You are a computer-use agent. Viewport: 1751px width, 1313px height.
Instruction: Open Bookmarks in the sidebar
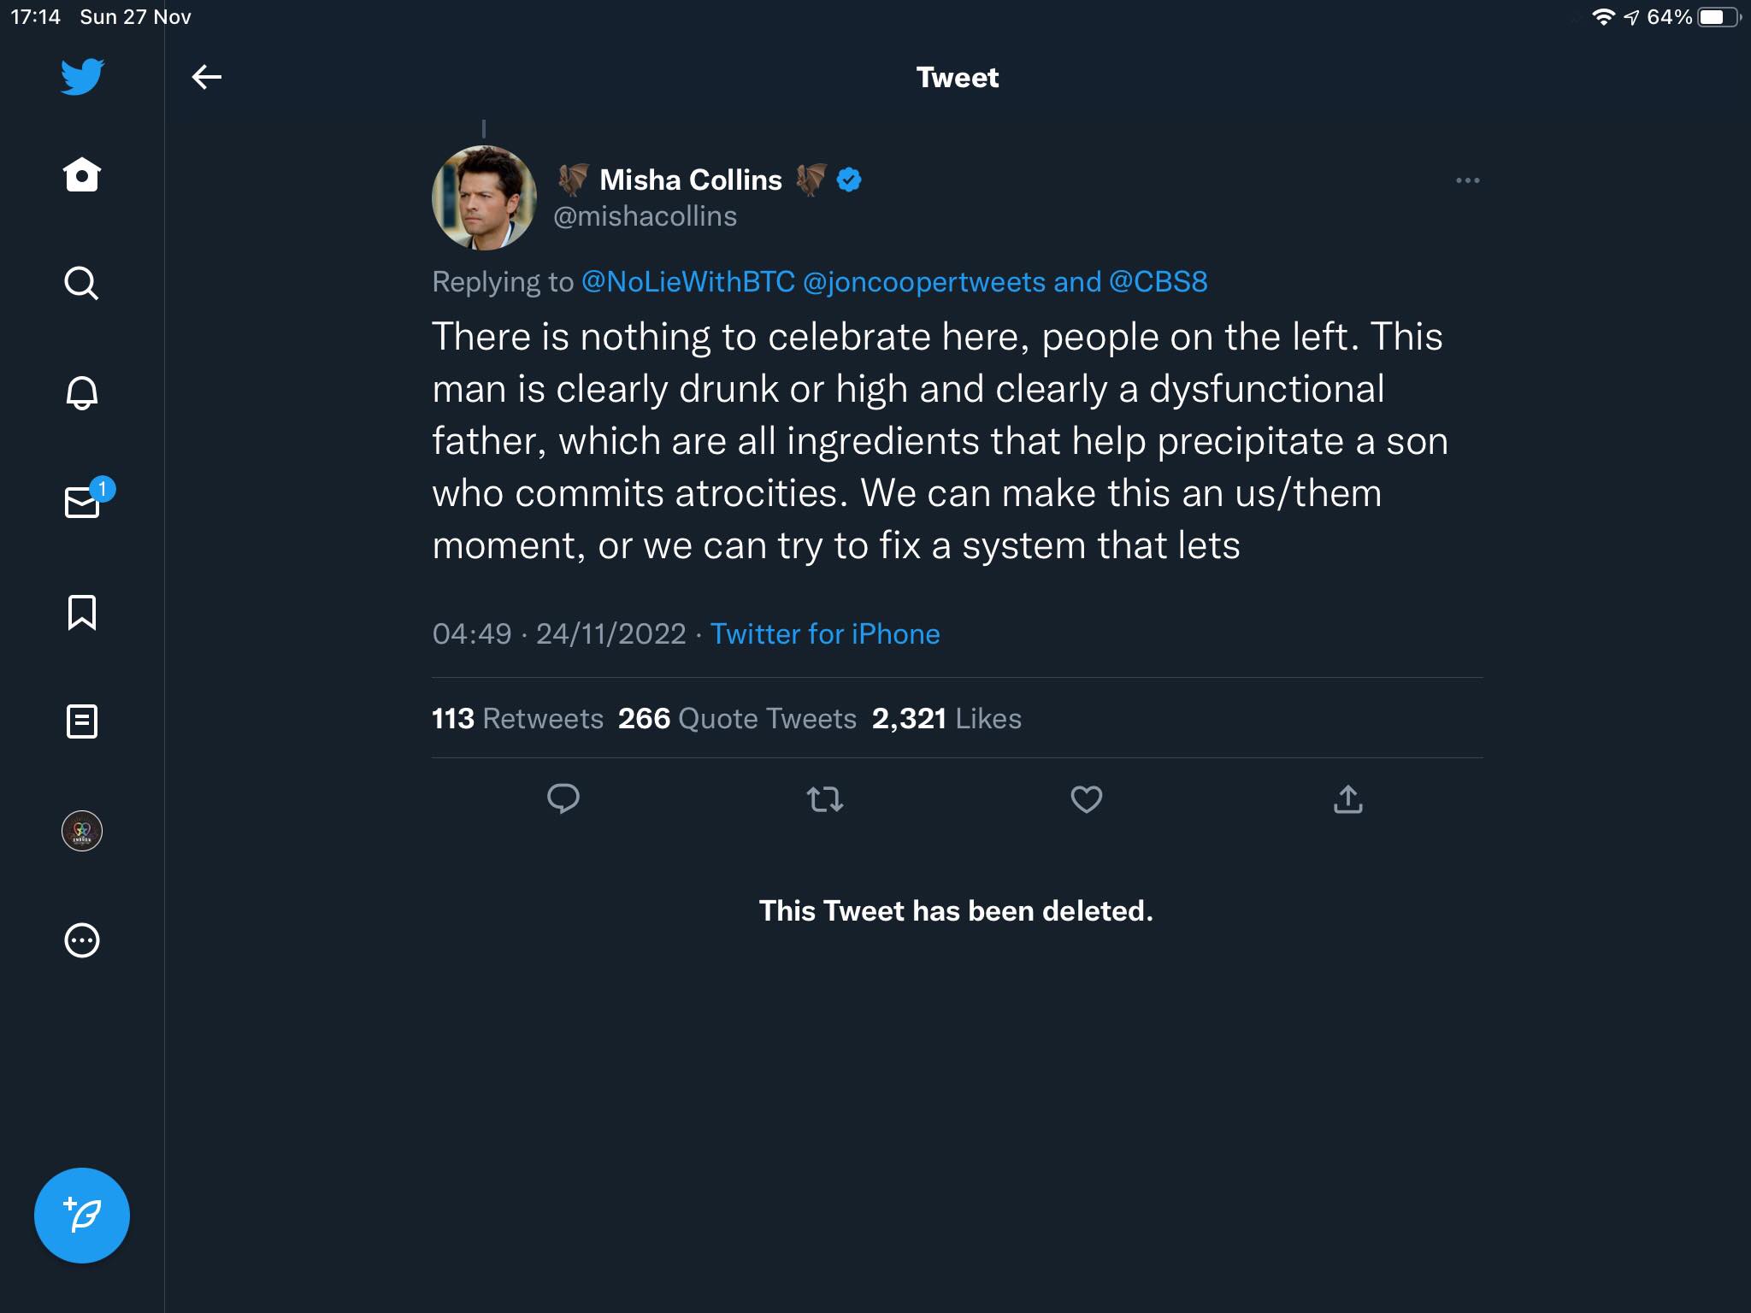pyautogui.click(x=82, y=612)
